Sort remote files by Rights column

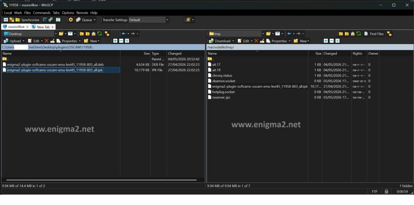tap(357, 53)
